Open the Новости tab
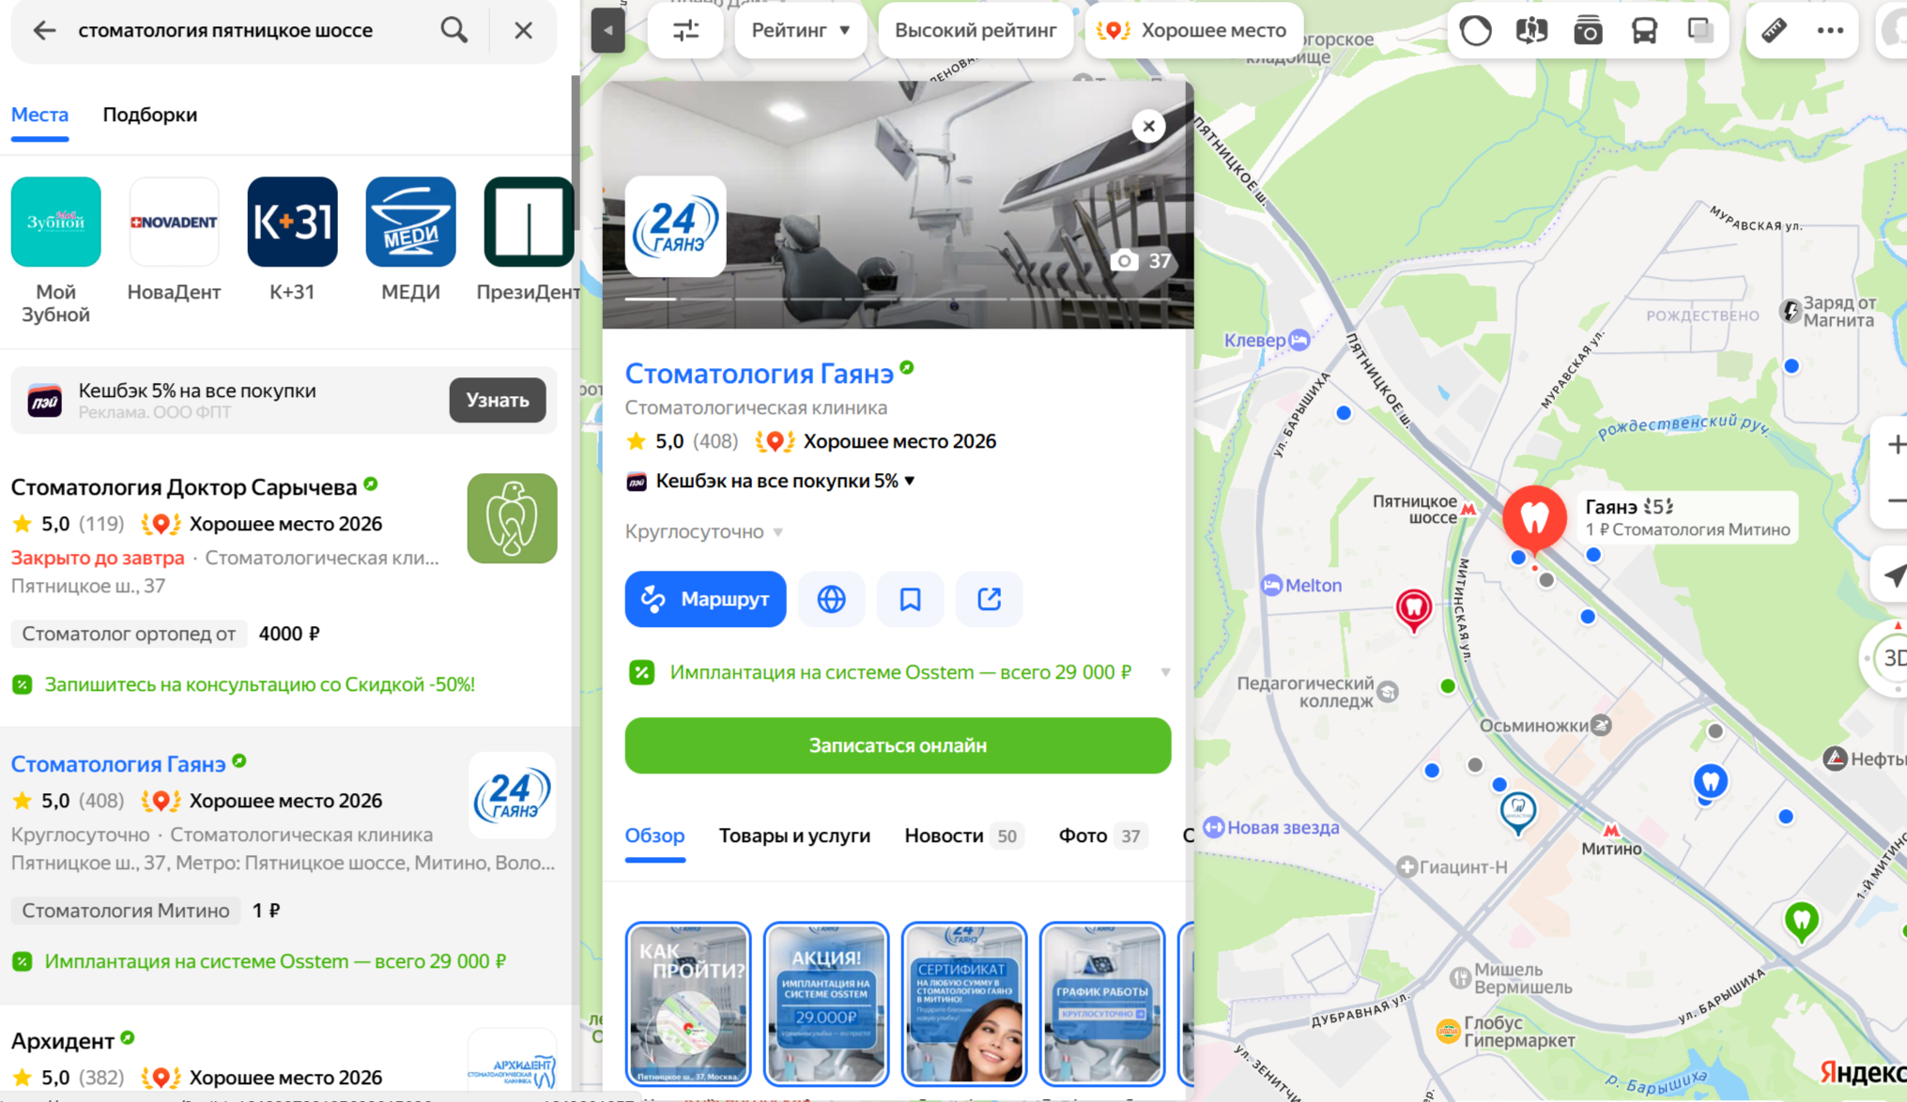This screenshot has height=1102, width=1907. pyautogui.click(x=963, y=835)
